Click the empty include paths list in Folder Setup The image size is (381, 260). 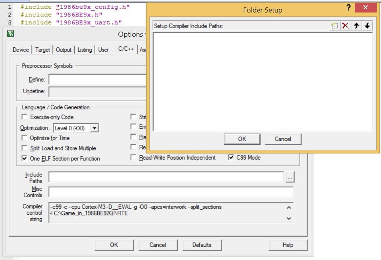tap(263, 82)
